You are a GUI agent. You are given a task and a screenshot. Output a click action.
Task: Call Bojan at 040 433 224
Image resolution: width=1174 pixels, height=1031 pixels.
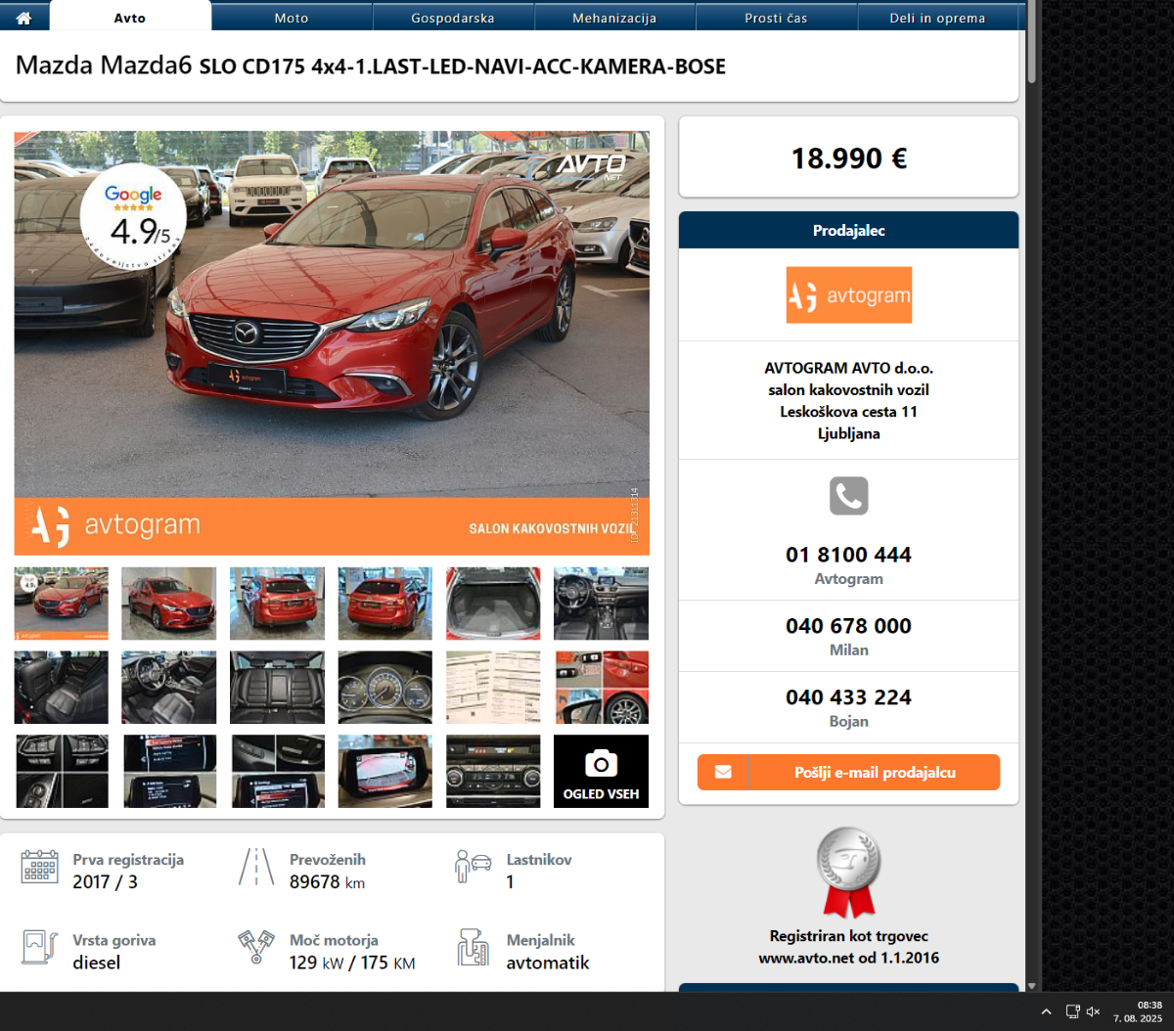[849, 697]
